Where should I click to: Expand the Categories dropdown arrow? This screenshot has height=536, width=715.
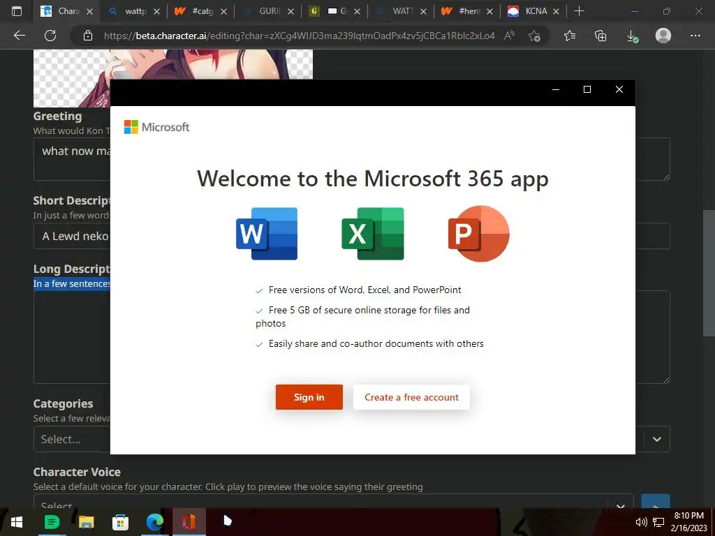(656, 440)
